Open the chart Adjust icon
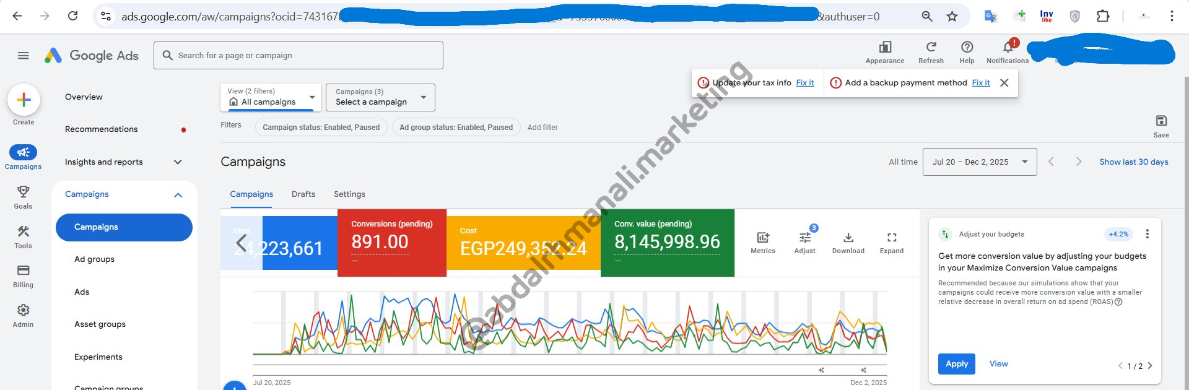 point(804,243)
